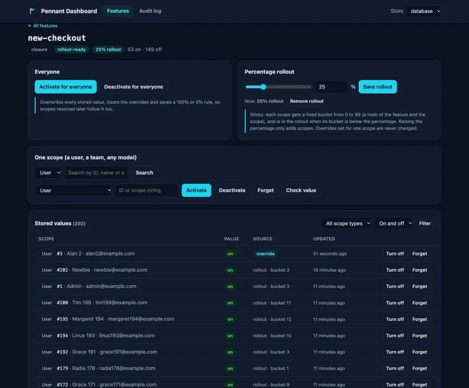
Task: Open the User scope type select beside the ID field
Action: 73,190
